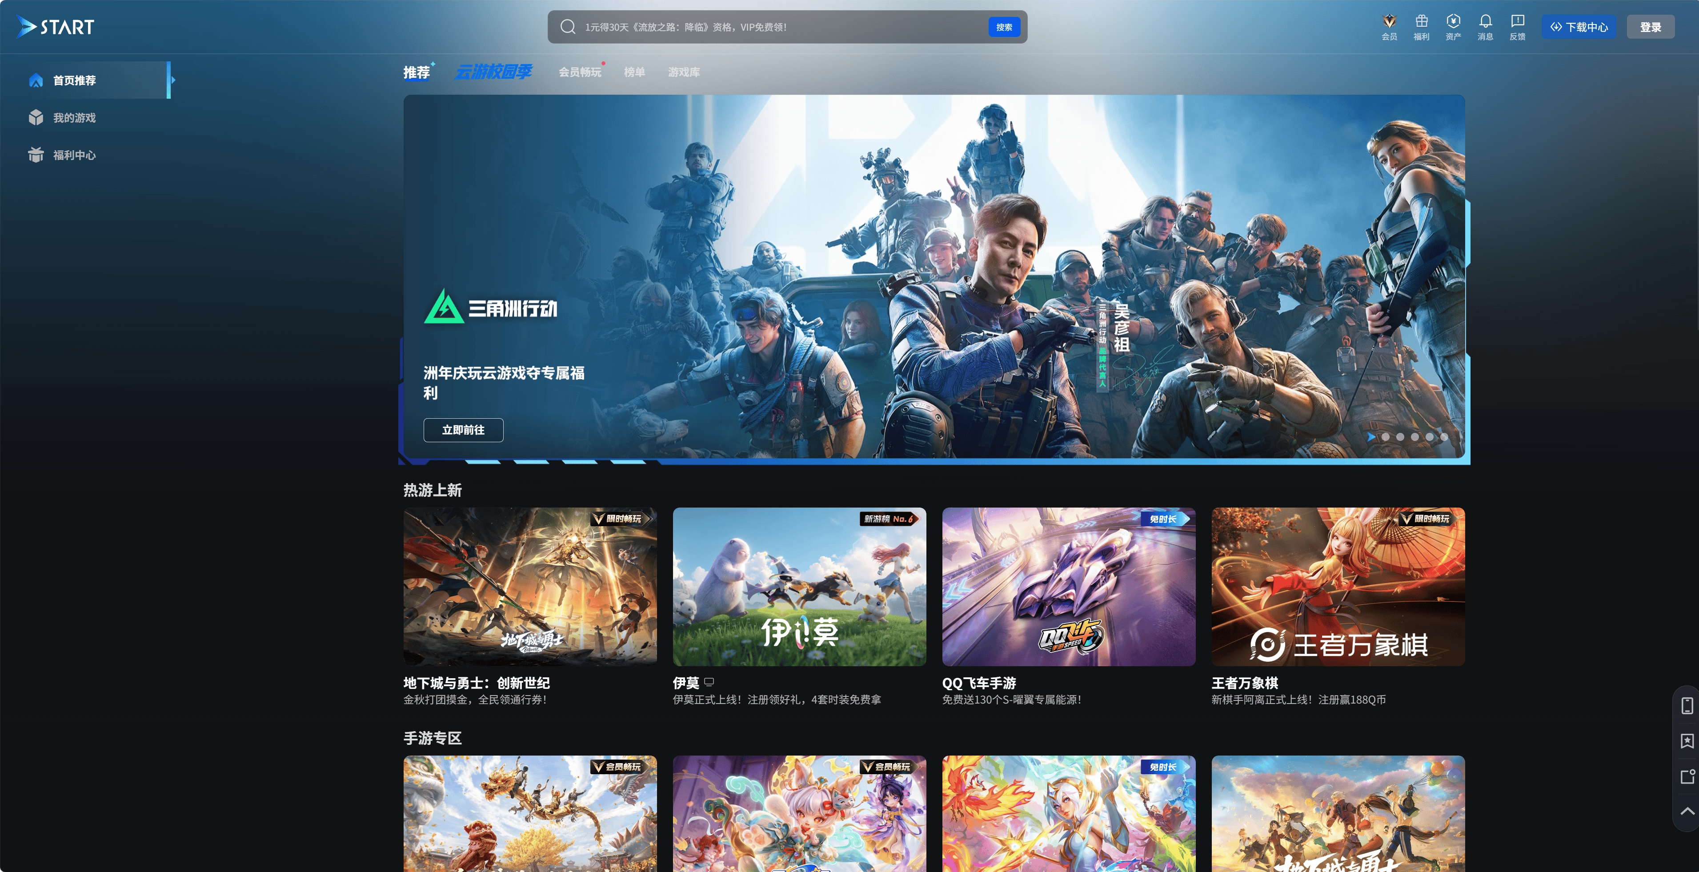Click the 登录 login button

pos(1651,27)
